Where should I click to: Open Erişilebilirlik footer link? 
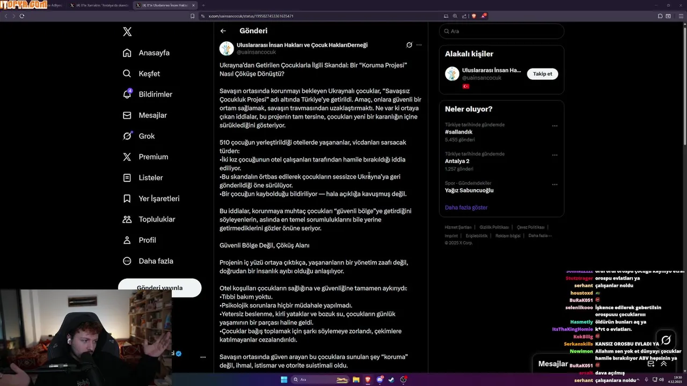477,236
